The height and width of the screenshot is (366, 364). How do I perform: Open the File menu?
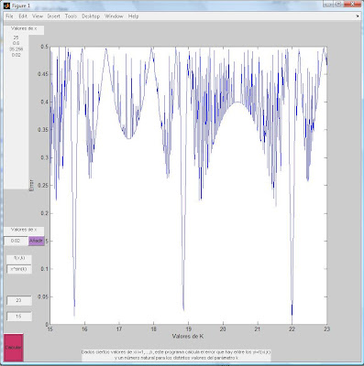(x=9, y=16)
